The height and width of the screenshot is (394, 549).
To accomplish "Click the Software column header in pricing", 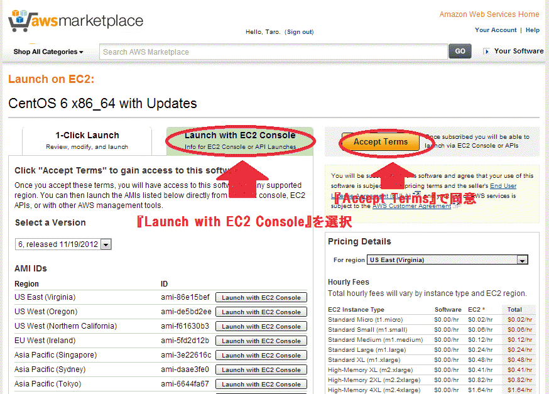I will click(448, 310).
